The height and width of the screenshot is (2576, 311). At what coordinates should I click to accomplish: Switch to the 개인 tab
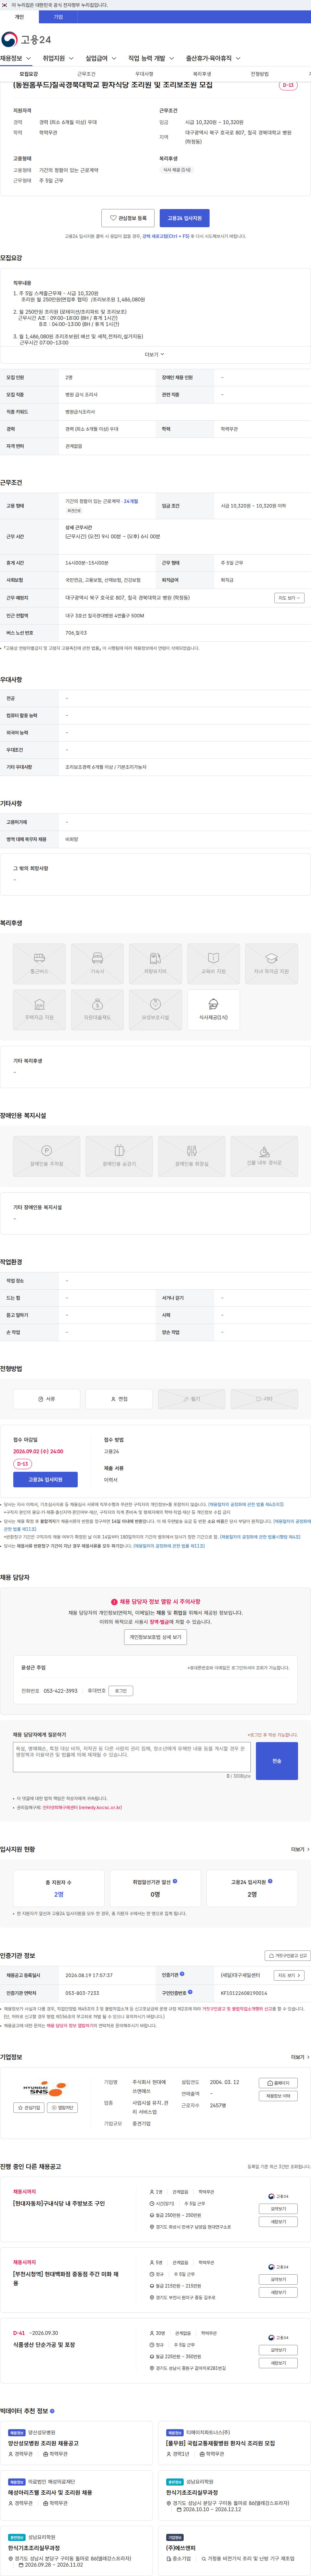pos(19,17)
